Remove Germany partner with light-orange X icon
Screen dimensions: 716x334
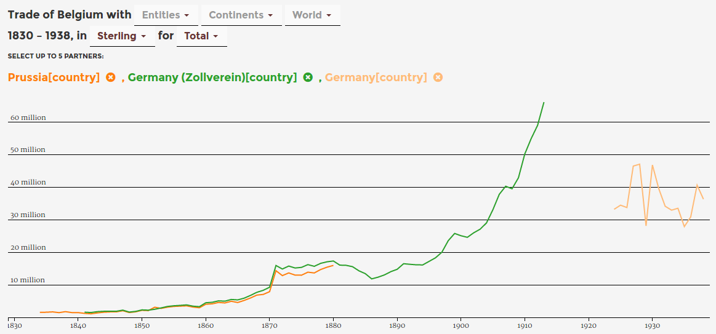(438, 78)
